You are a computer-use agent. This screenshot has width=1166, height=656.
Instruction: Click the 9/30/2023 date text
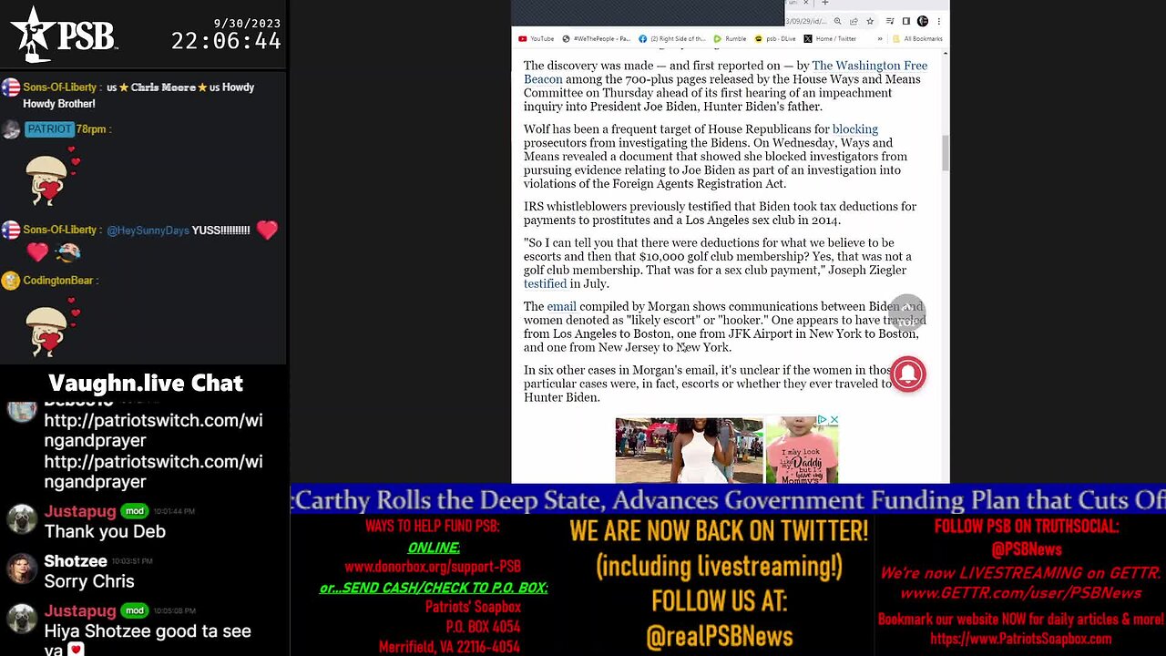247,23
